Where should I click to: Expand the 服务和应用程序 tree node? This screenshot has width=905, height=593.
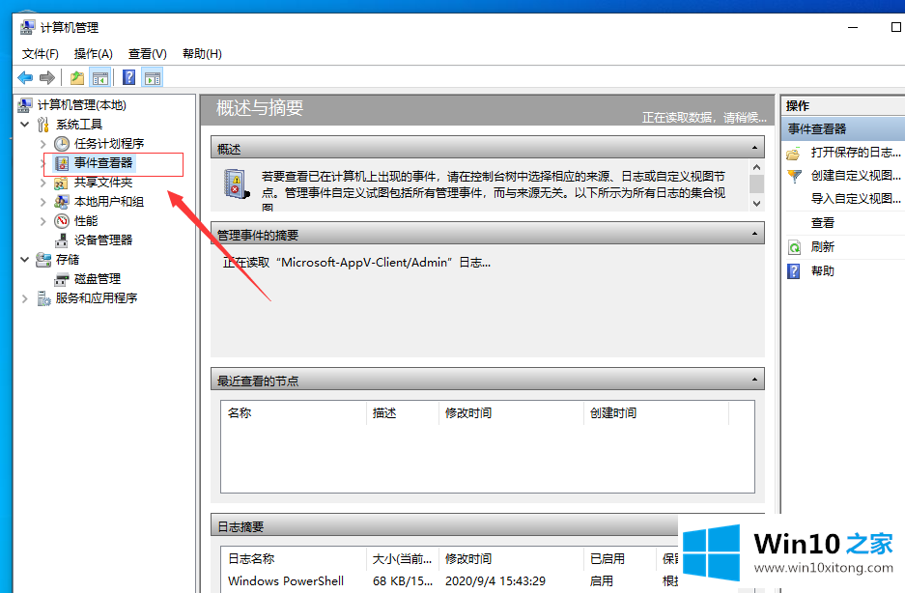coord(24,298)
